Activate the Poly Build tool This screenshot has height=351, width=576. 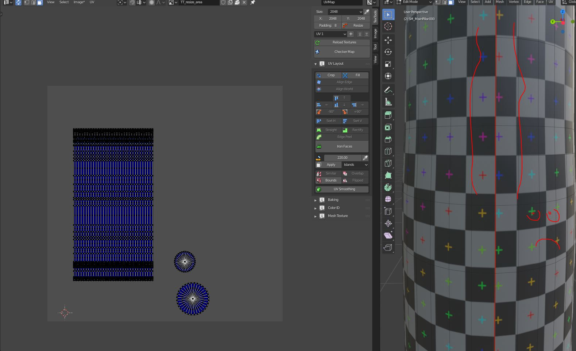[x=388, y=175]
